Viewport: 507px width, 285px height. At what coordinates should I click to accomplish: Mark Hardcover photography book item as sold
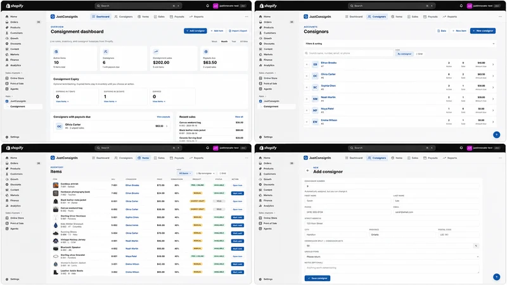pos(237,193)
